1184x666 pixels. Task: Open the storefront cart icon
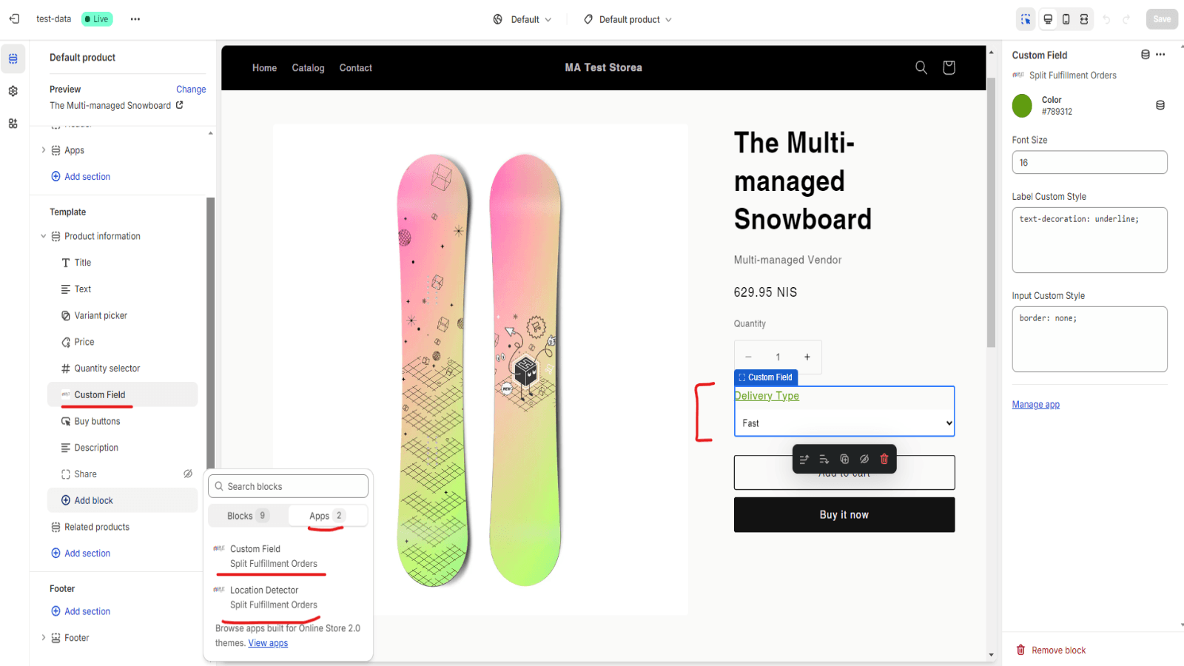point(949,68)
